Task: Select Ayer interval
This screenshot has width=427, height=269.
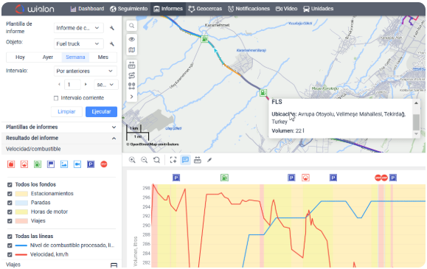Action: point(48,57)
